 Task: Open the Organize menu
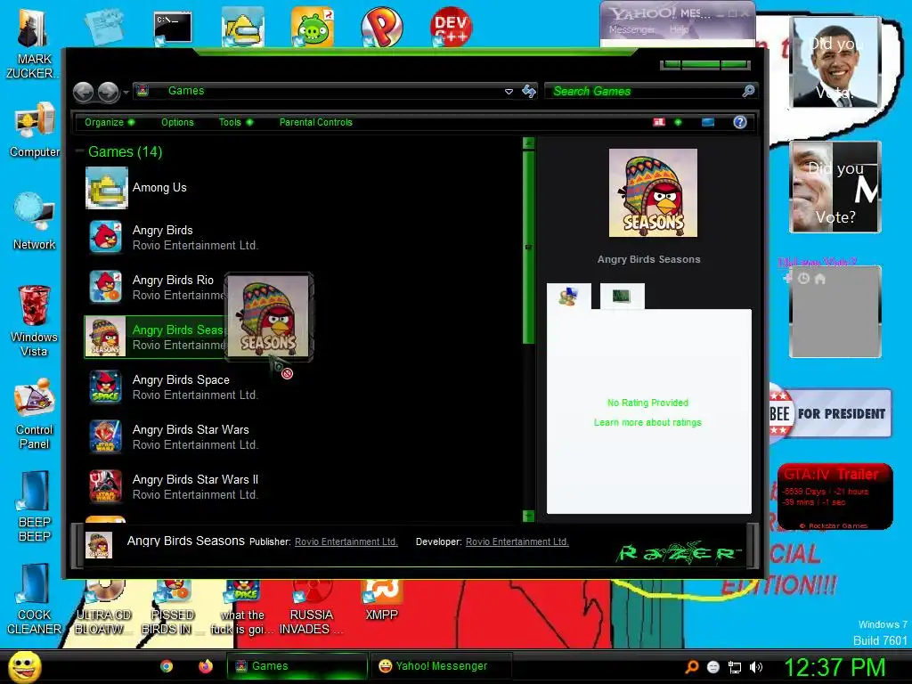tap(110, 122)
